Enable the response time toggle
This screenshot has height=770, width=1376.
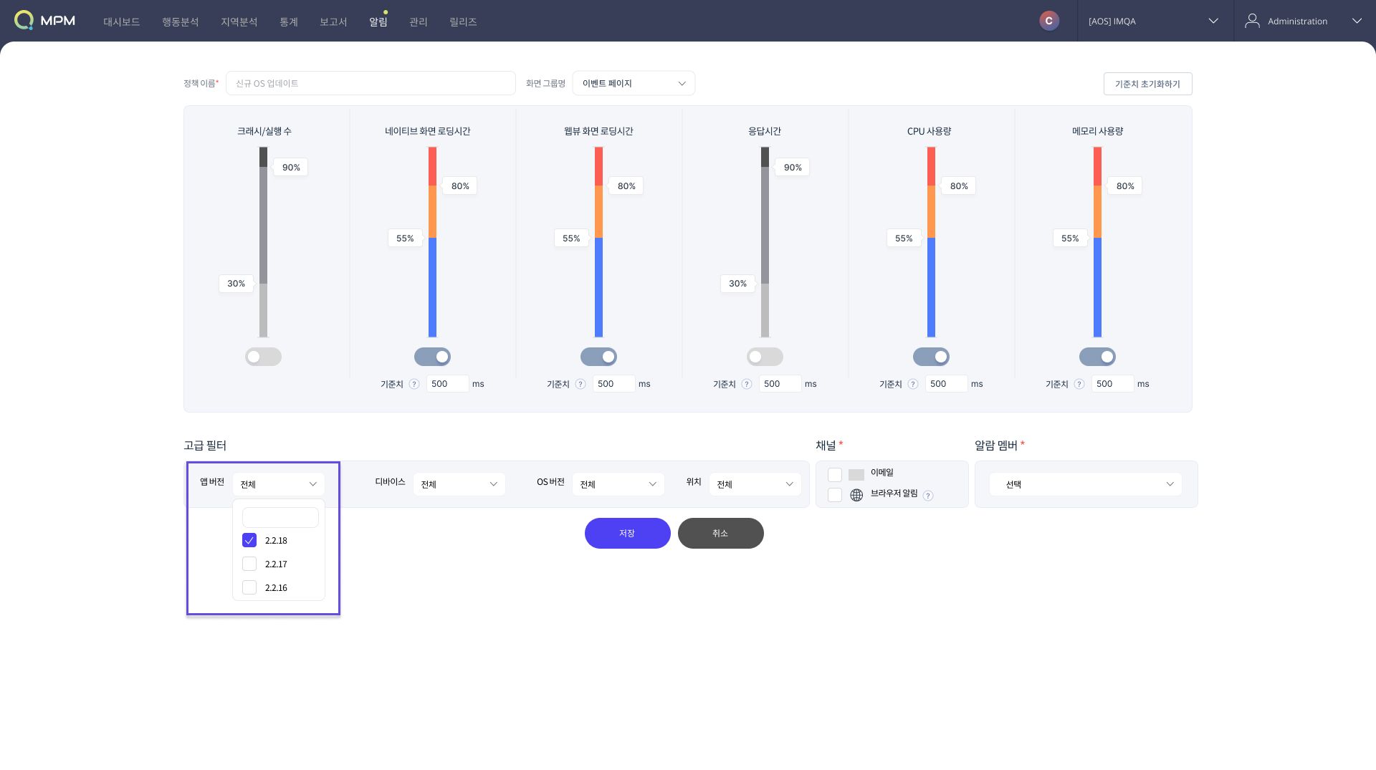pyautogui.click(x=765, y=357)
